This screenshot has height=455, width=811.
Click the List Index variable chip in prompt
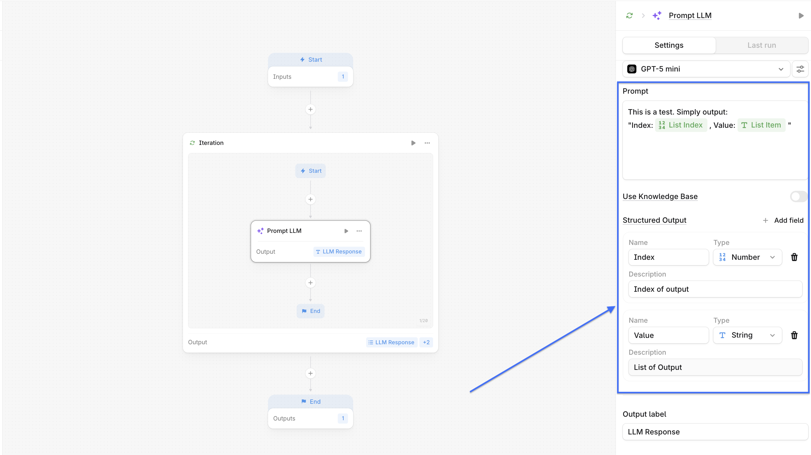pyautogui.click(x=681, y=125)
